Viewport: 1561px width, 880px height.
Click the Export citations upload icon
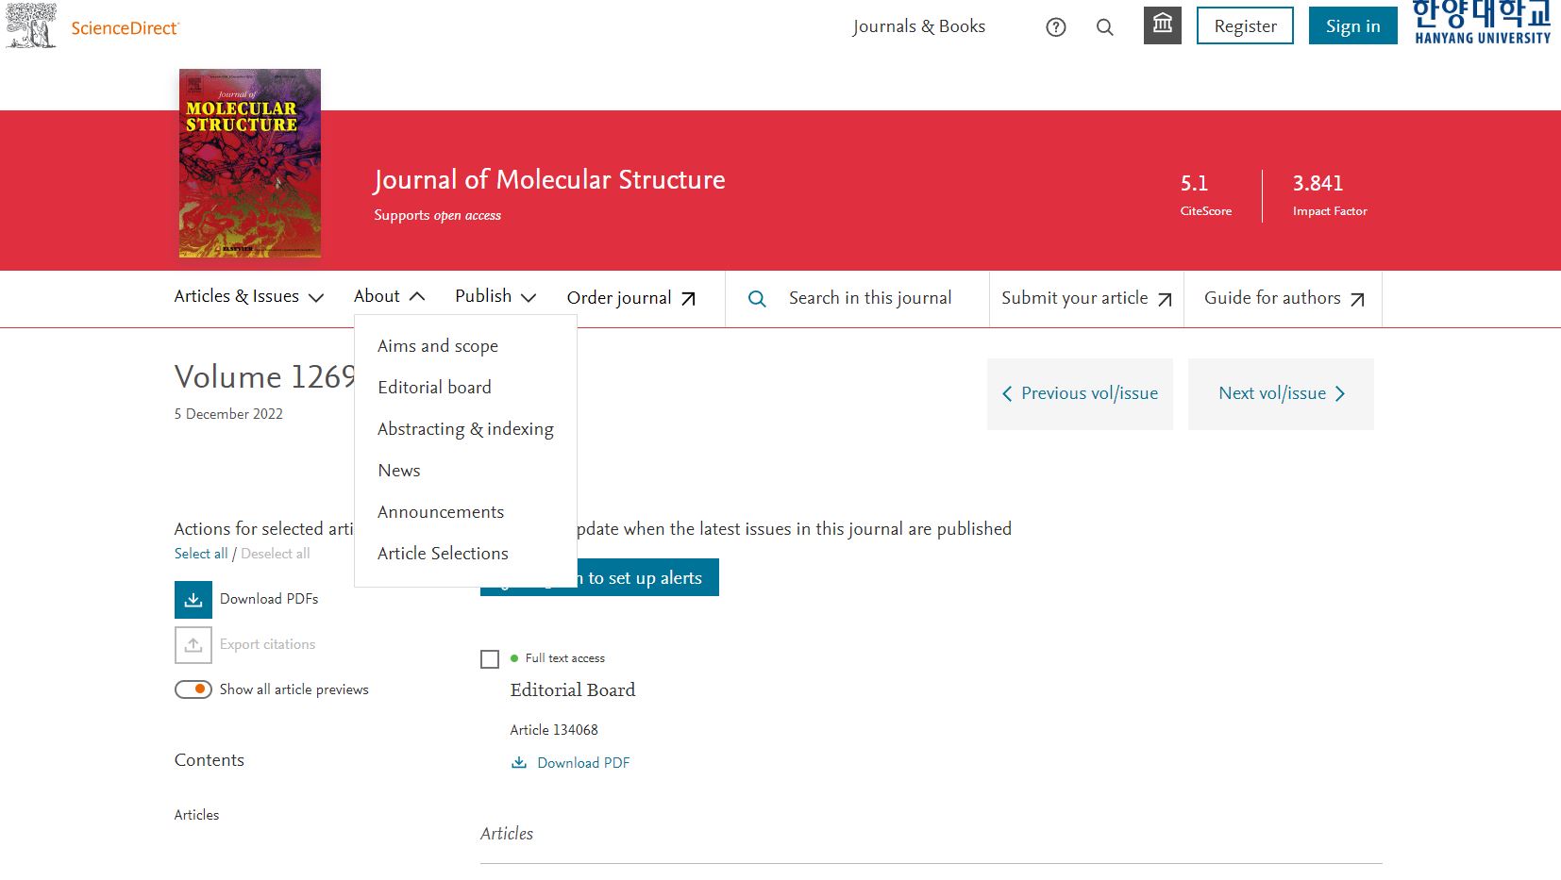pyautogui.click(x=193, y=645)
